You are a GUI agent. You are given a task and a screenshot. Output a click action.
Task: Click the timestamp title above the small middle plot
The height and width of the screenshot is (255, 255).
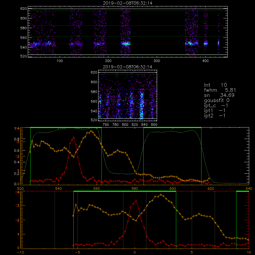(128, 67)
